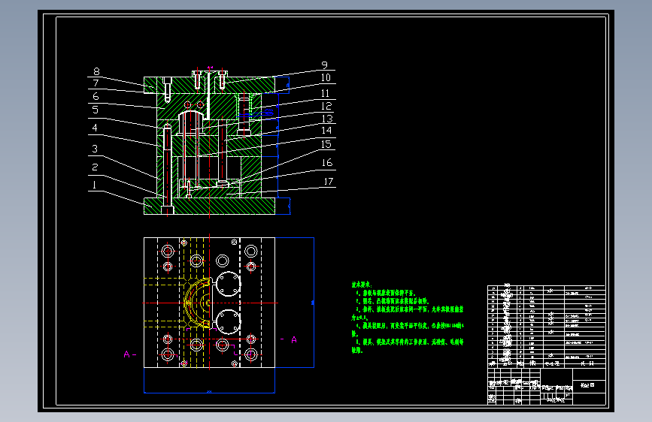Click part callout number 9

coord(324,65)
